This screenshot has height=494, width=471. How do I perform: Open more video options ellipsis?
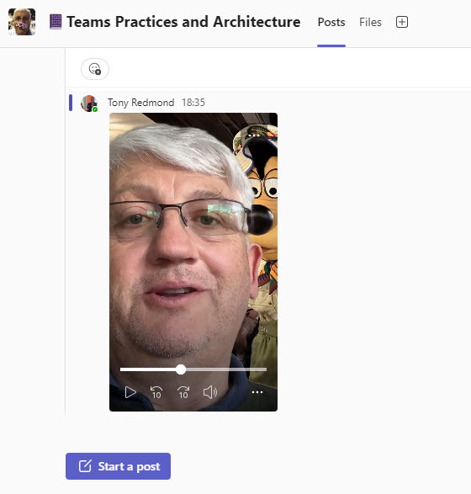coord(257,392)
